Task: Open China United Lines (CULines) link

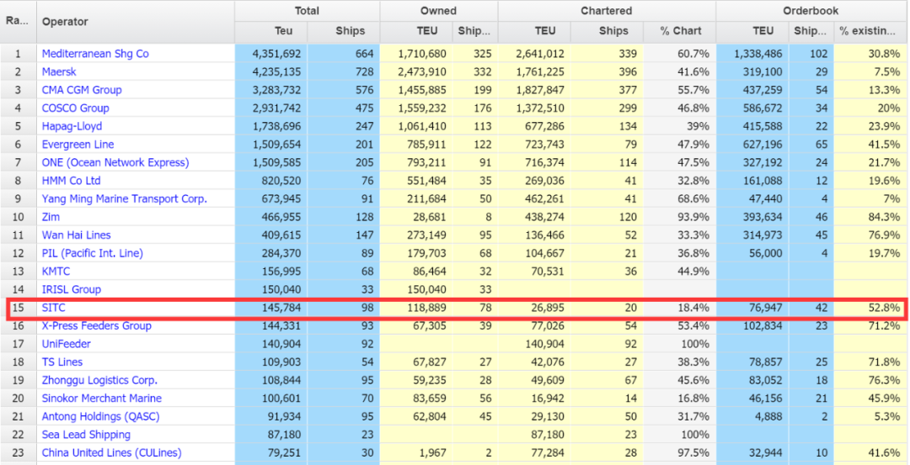Action: click(x=111, y=453)
